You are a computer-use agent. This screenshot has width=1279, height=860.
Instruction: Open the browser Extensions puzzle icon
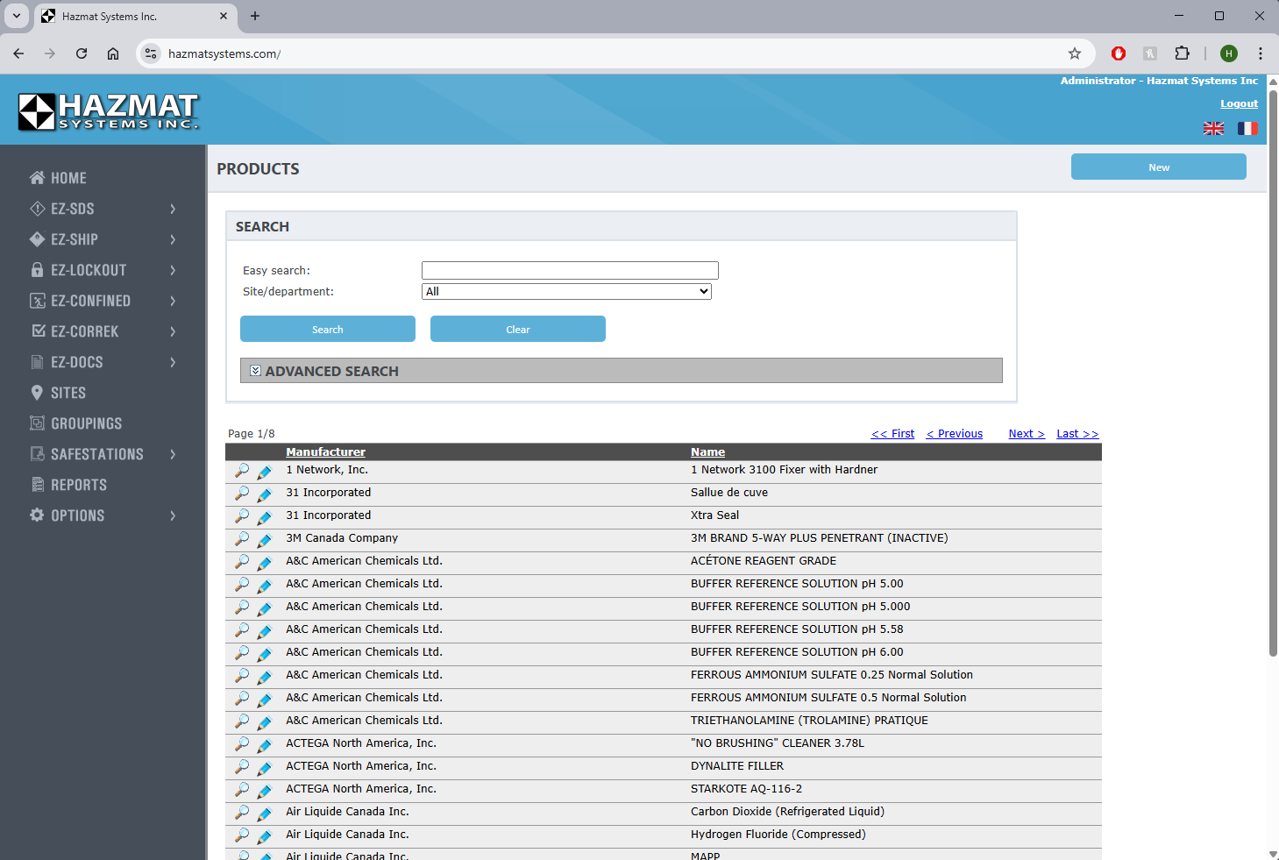coord(1182,53)
